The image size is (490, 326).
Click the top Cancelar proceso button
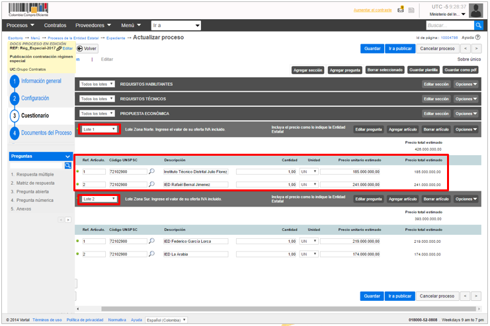point(438,49)
